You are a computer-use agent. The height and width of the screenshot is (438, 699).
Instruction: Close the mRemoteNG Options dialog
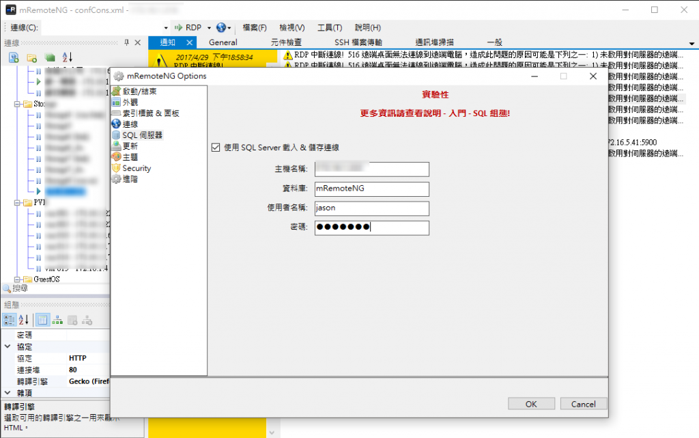coord(593,77)
